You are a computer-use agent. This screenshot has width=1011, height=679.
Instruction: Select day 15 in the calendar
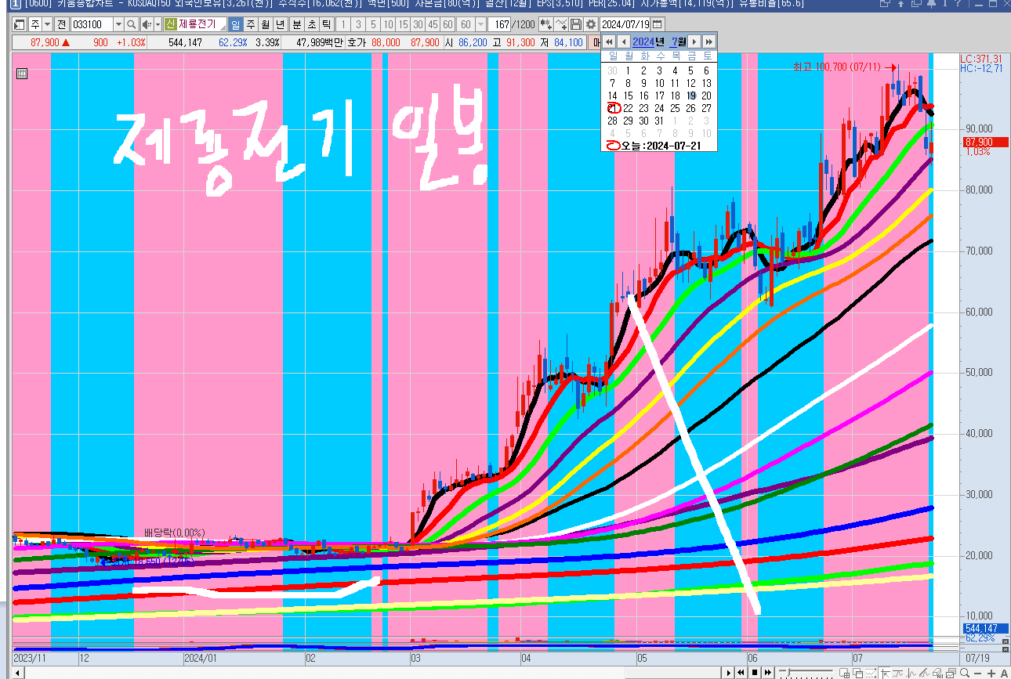click(x=628, y=96)
